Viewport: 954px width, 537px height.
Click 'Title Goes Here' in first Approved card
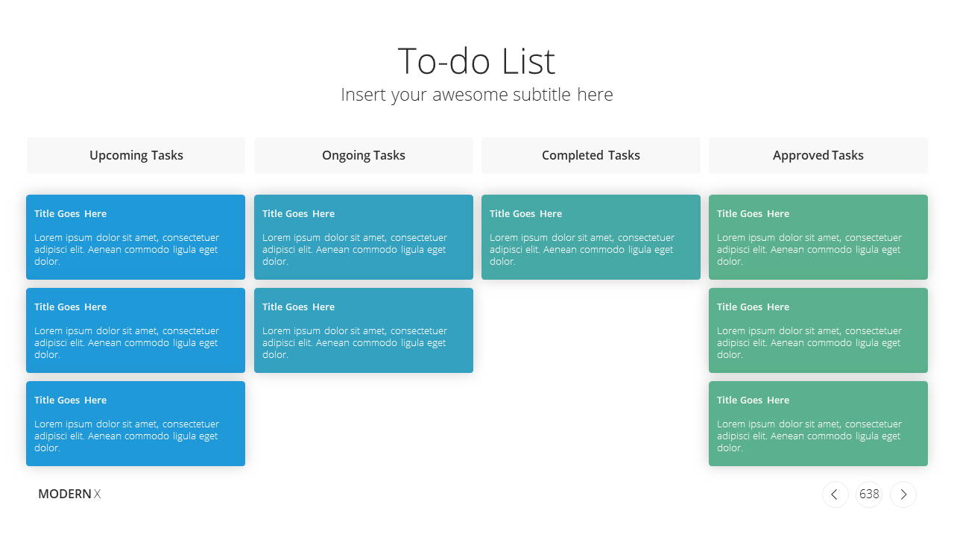(753, 213)
